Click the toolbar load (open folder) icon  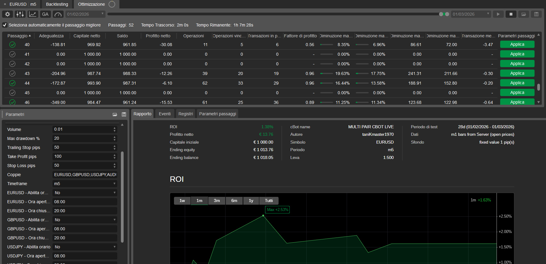[x=524, y=14]
